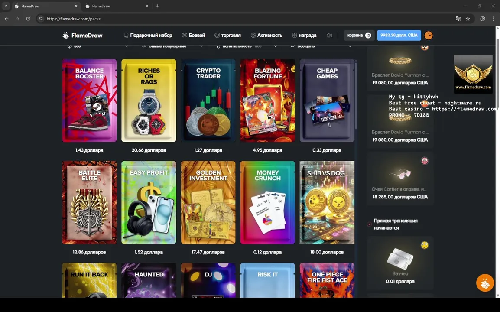Click the 1,27 доллара price label

[x=208, y=150]
